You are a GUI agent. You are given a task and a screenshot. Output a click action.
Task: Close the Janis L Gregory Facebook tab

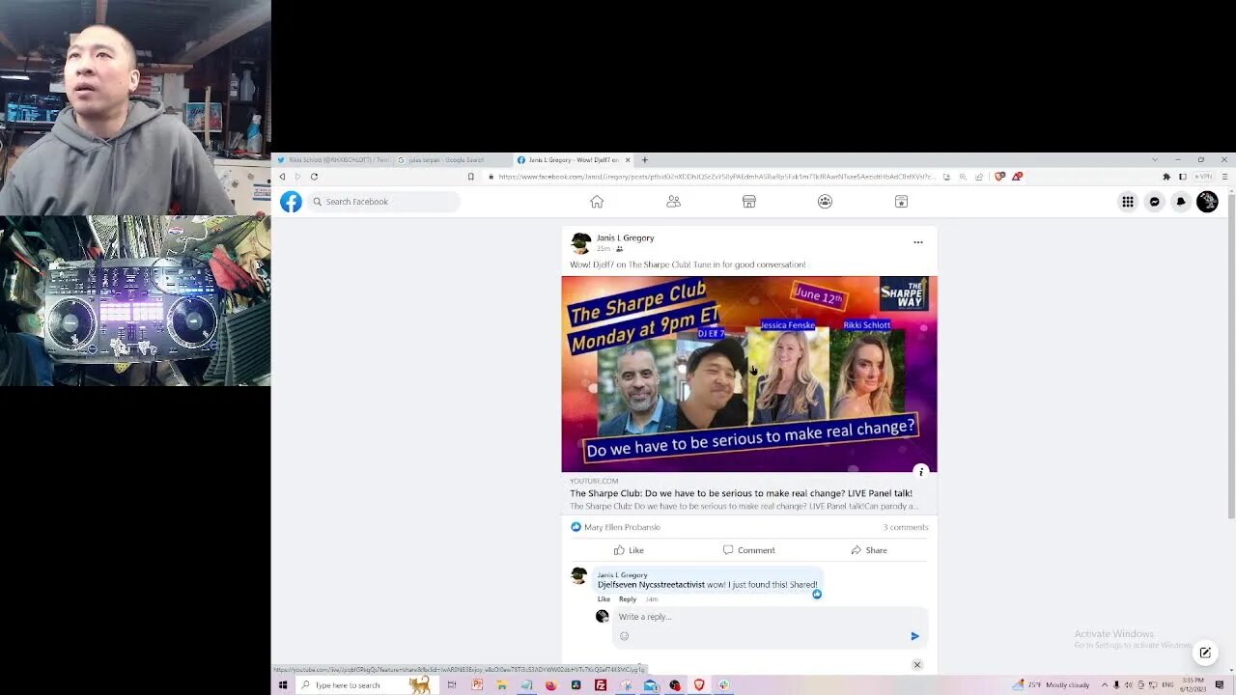(627, 160)
